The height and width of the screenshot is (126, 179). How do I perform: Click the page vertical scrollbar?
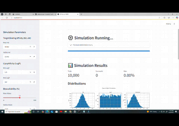point(178,44)
